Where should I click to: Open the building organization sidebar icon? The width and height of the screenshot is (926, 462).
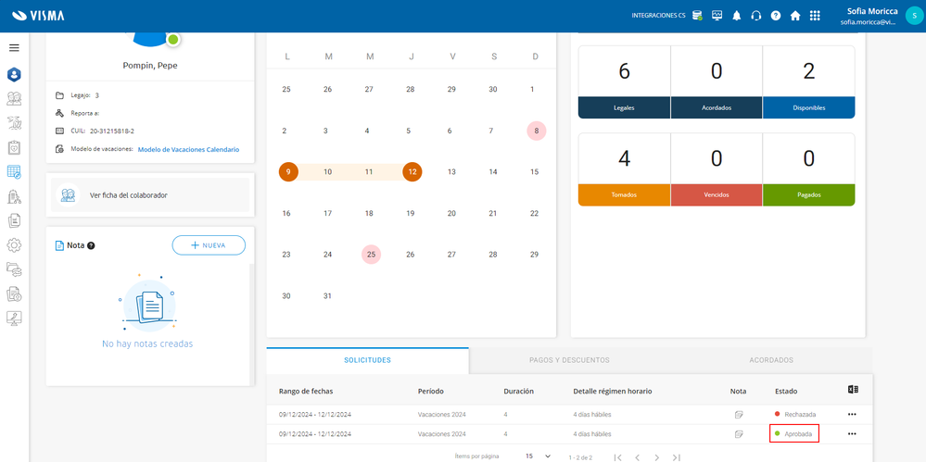(x=14, y=196)
